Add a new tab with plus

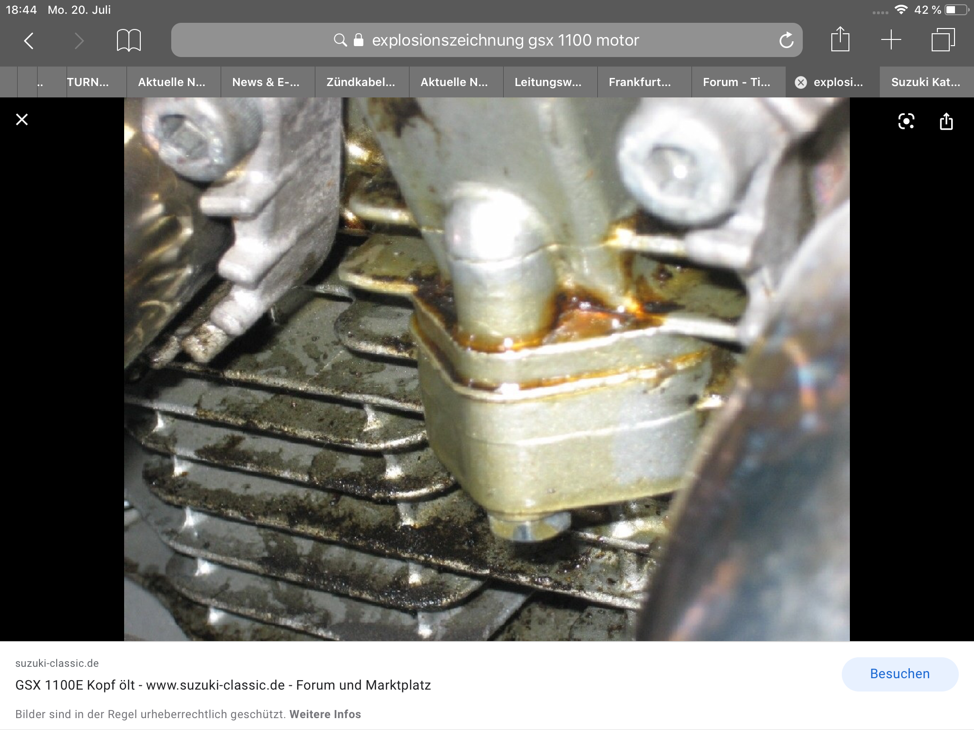891,40
